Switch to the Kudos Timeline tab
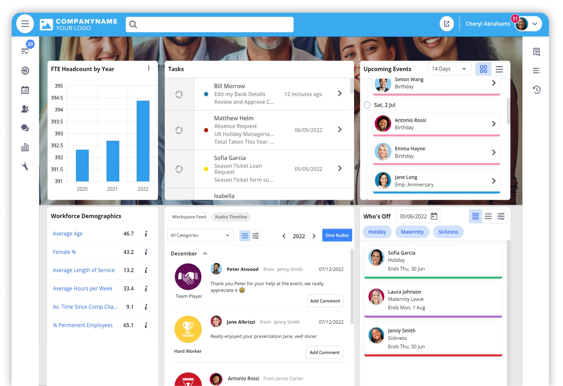This screenshot has width=563, height=386. tap(231, 217)
